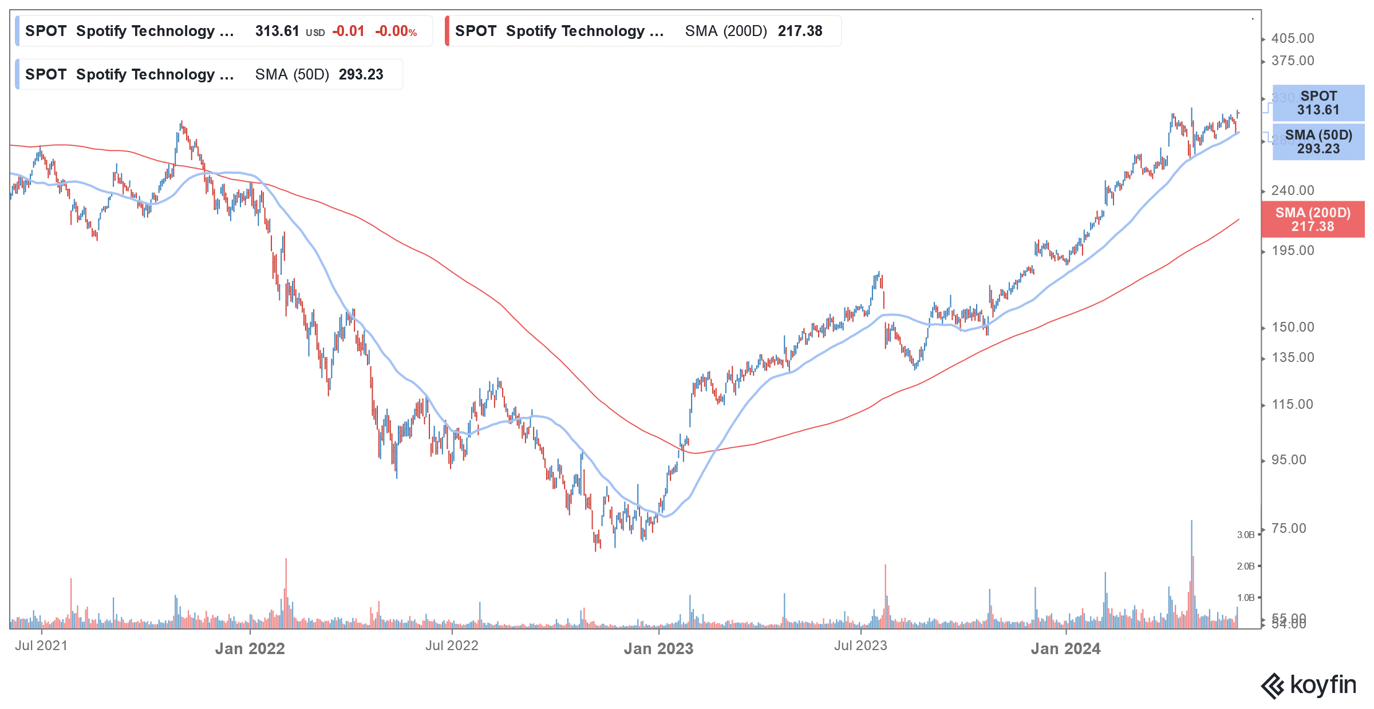Image resolution: width=1374 pixels, height=709 pixels.
Task: Click the 405.00 price axis value
Action: click(x=1293, y=38)
